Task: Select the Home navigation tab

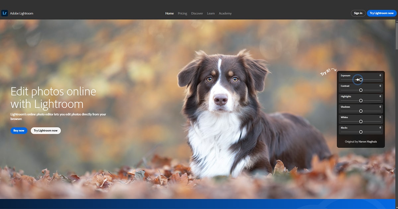Action: click(169, 13)
